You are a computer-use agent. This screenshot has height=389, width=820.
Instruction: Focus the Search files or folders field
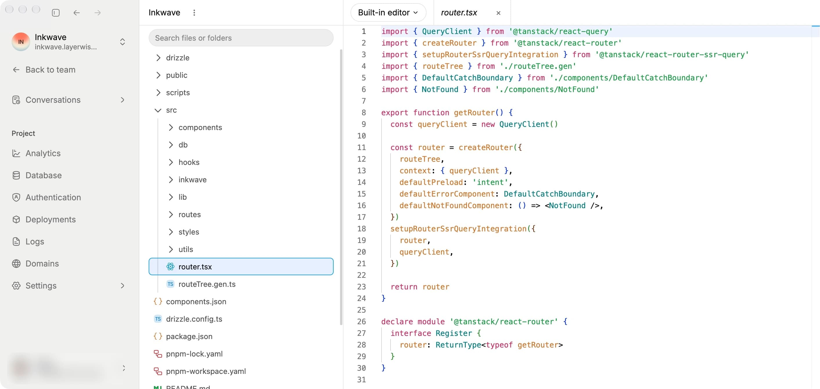coord(241,38)
